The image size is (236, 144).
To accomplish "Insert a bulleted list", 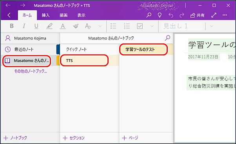I will (113, 26).
